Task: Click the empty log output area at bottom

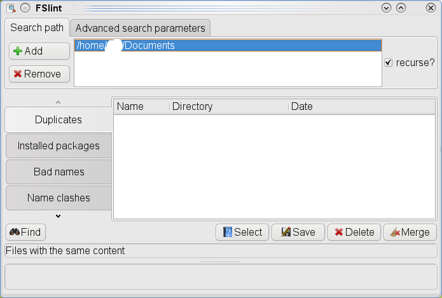Action: [x=221, y=276]
